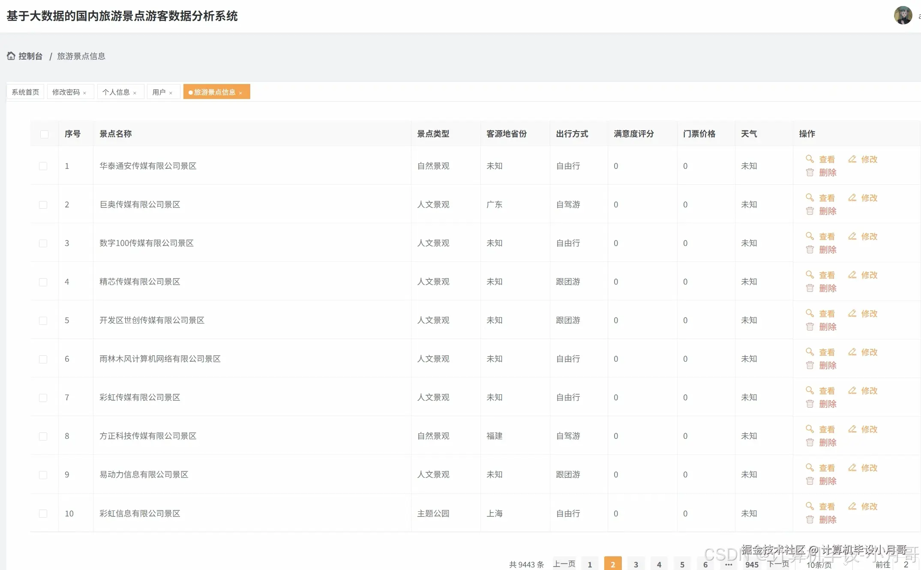Click the edit pencil for 开发区世创传媒有限公司景区

[x=852, y=313]
